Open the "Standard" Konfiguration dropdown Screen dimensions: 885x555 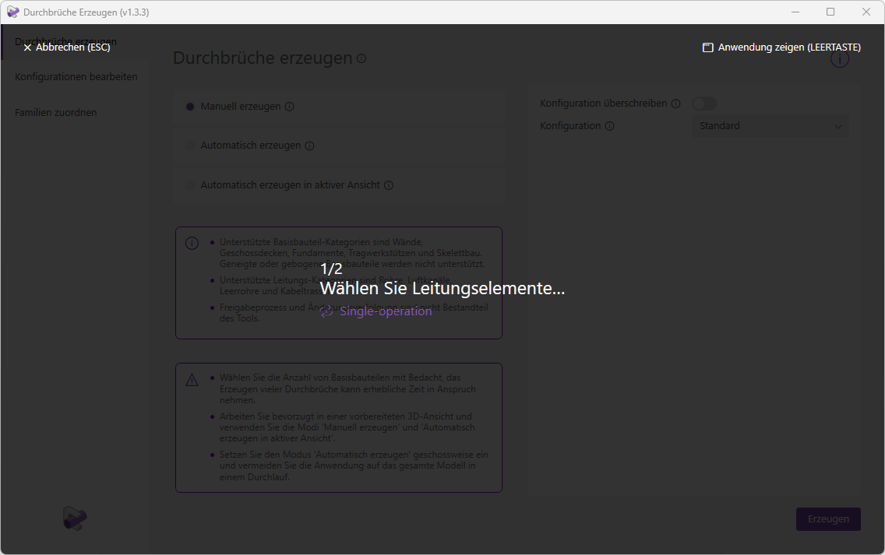click(769, 125)
